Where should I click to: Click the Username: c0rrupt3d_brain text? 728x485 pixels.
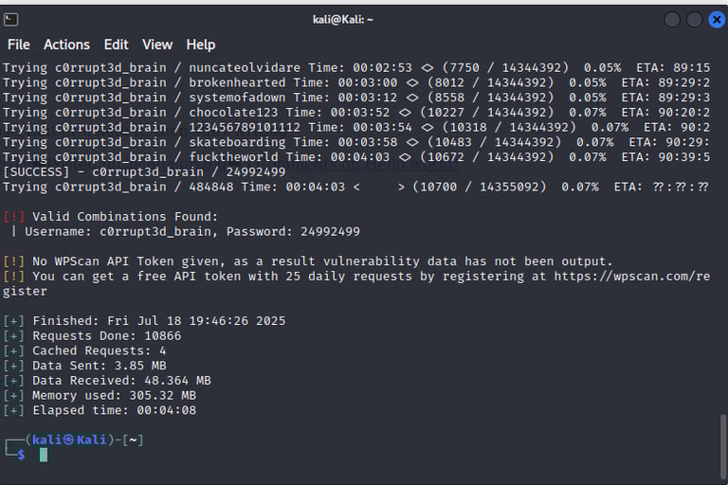[121, 231]
